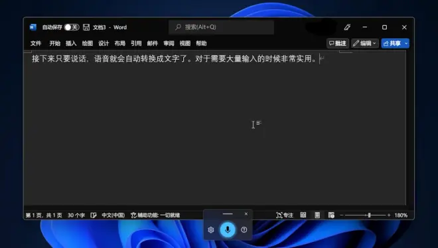Toggle the dictation microphone button
The image size is (438, 248).
228,229
